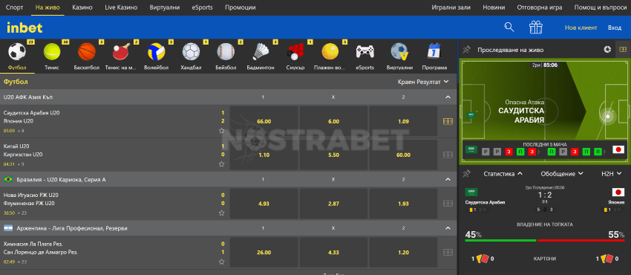Open Игрални зали link
The height and width of the screenshot is (275, 631).
(x=451, y=7)
